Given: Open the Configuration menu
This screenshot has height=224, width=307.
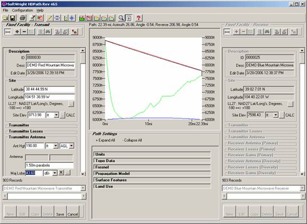Looking at the screenshot, I should [22, 10].
